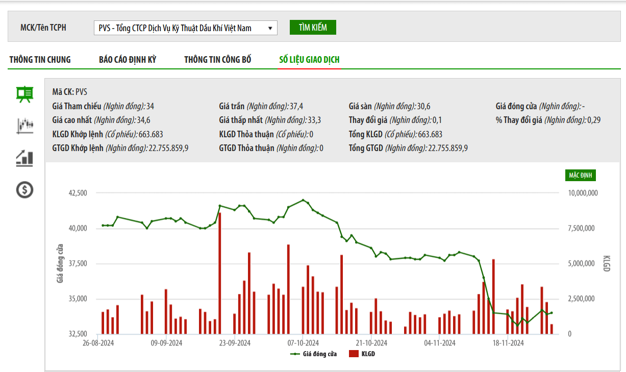Image resolution: width=626 pixels, height=372 pixels.
Task: Select the SỐ LIỆU GIAO DỊCH tab
Action: (x=309, y=60)
